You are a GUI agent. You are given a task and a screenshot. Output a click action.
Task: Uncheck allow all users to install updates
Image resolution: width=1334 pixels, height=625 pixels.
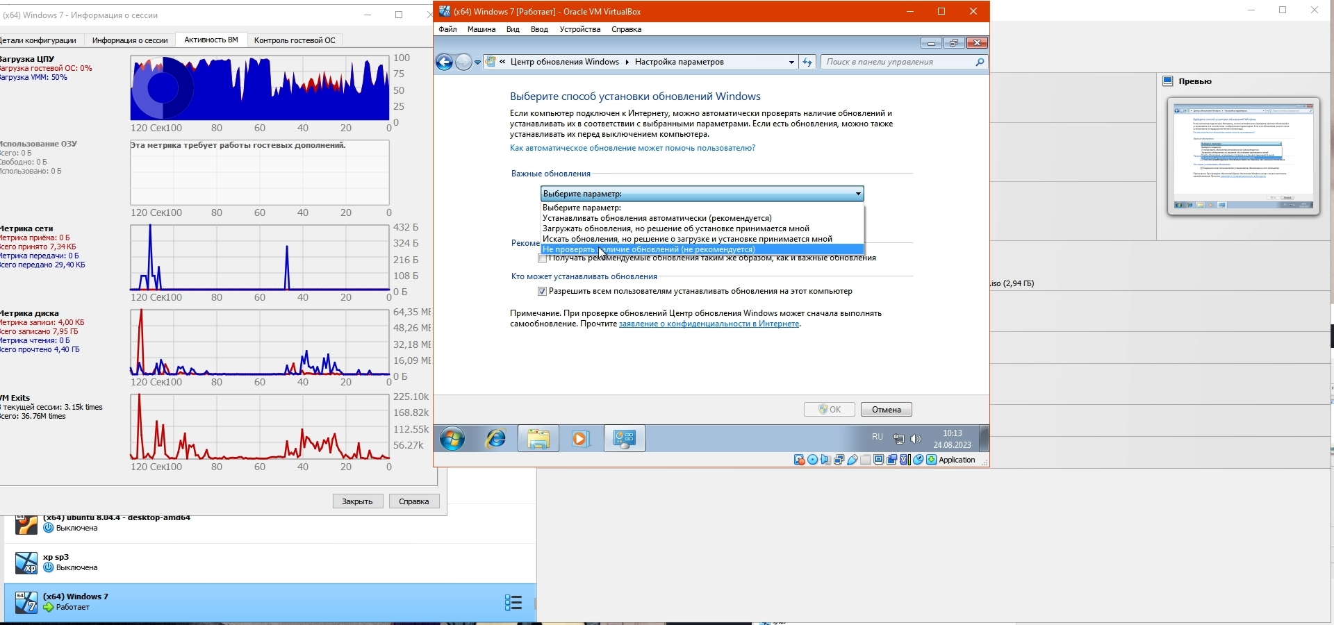click(x=542, y=292)
